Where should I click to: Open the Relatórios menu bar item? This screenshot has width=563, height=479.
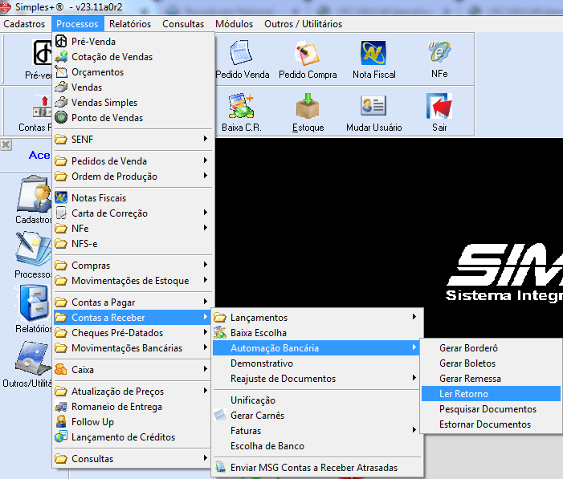(x=130, y=24)
